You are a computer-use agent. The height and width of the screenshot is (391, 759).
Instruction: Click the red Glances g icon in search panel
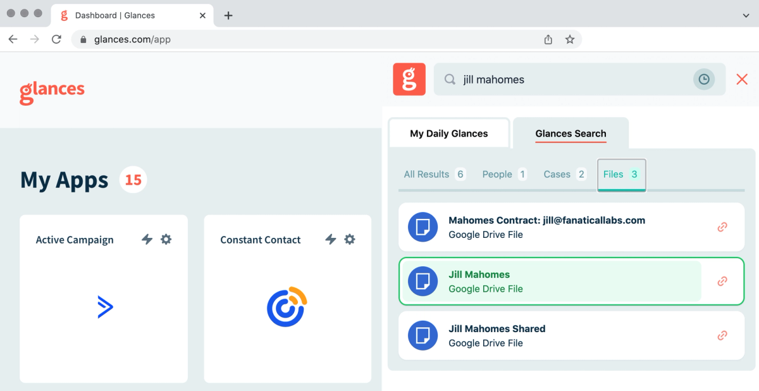[x=409, y=79]
